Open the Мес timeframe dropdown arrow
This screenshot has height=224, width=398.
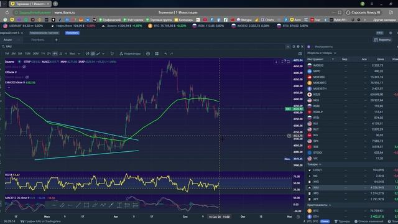[x=79, y=54]
